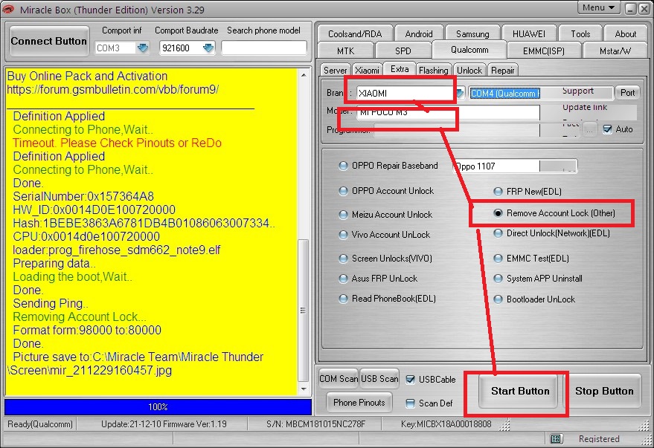This screenshot has height=448, width=654.
Task: Click the log panel scroll down arrow
Action: click(x=304, y=389)
